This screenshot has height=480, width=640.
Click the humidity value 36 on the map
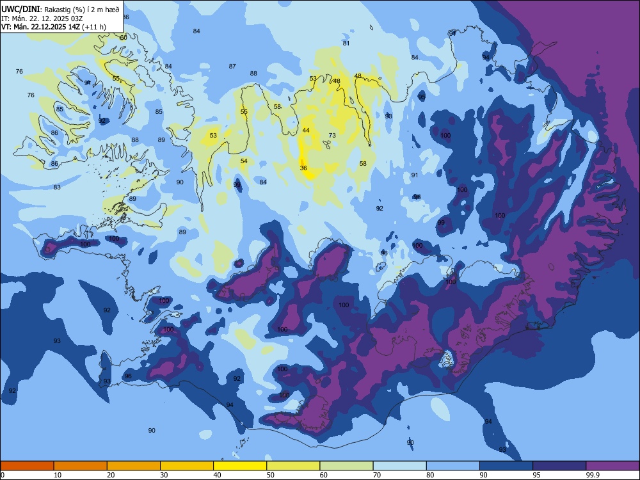tap(303, 168)
